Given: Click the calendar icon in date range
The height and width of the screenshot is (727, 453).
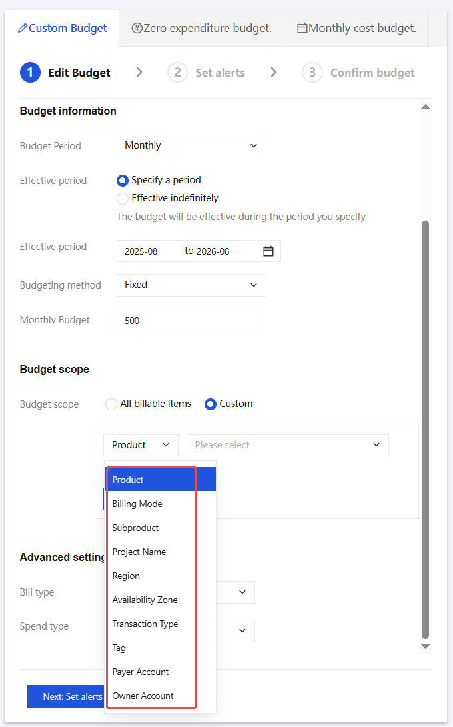Looking at the screenshot, I should [268, 251].
